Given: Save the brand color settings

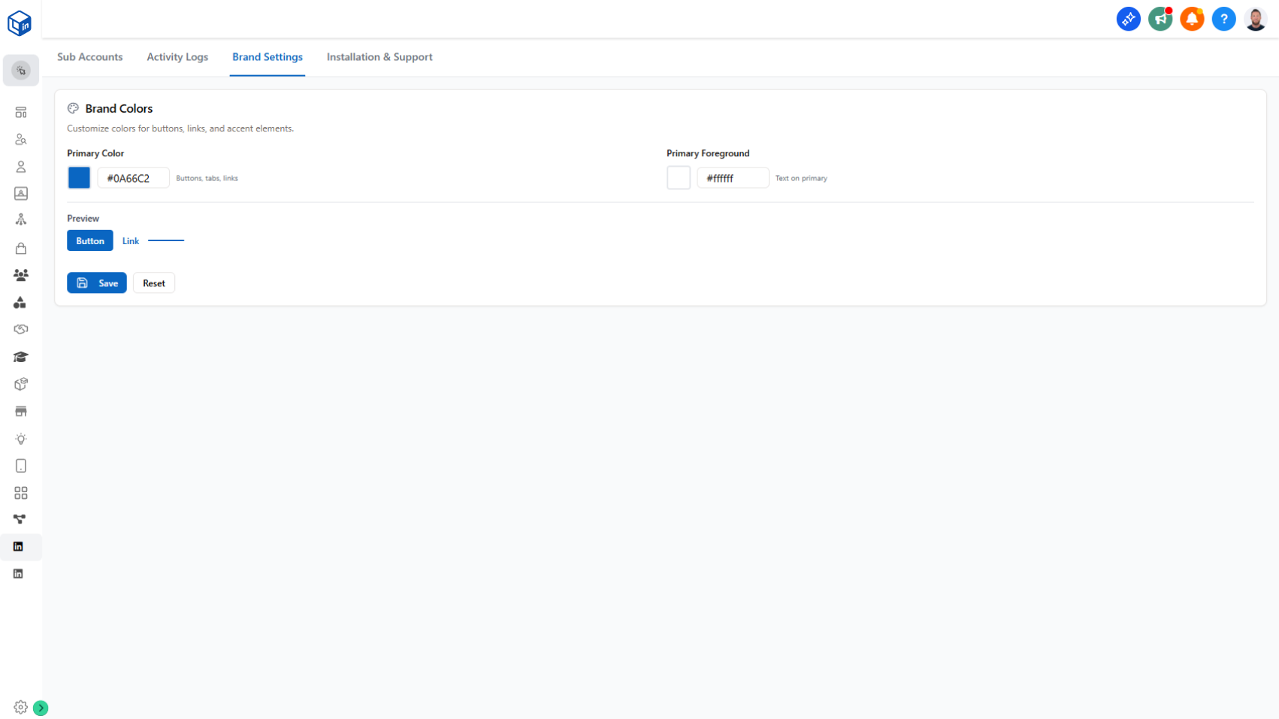Looking at the screenshot, I should 97,283.
